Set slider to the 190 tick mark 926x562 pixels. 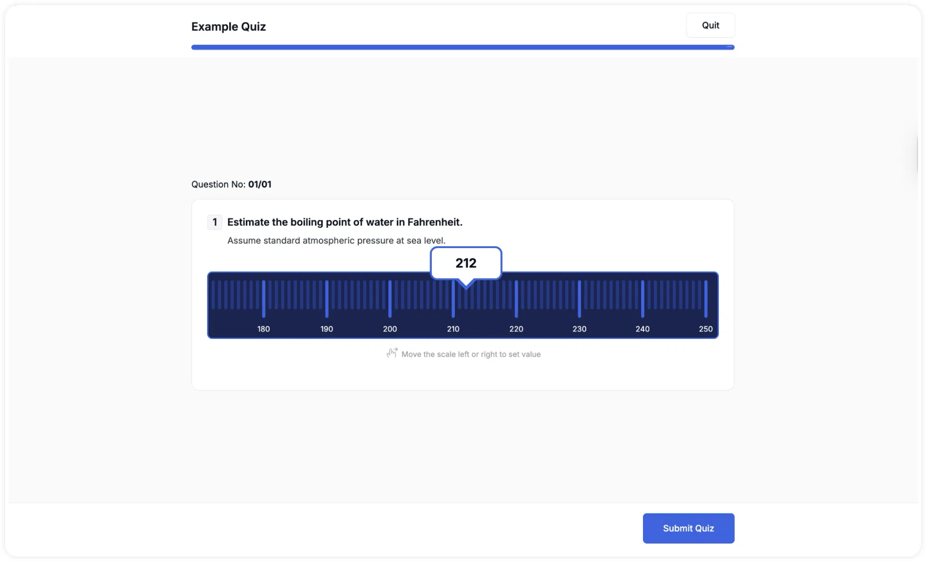pyautogui.click(x=327, y=299)
